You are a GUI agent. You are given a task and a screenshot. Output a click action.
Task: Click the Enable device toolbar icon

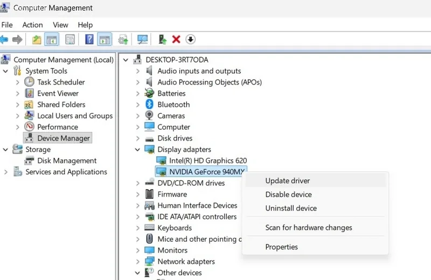tap(163, 39)
